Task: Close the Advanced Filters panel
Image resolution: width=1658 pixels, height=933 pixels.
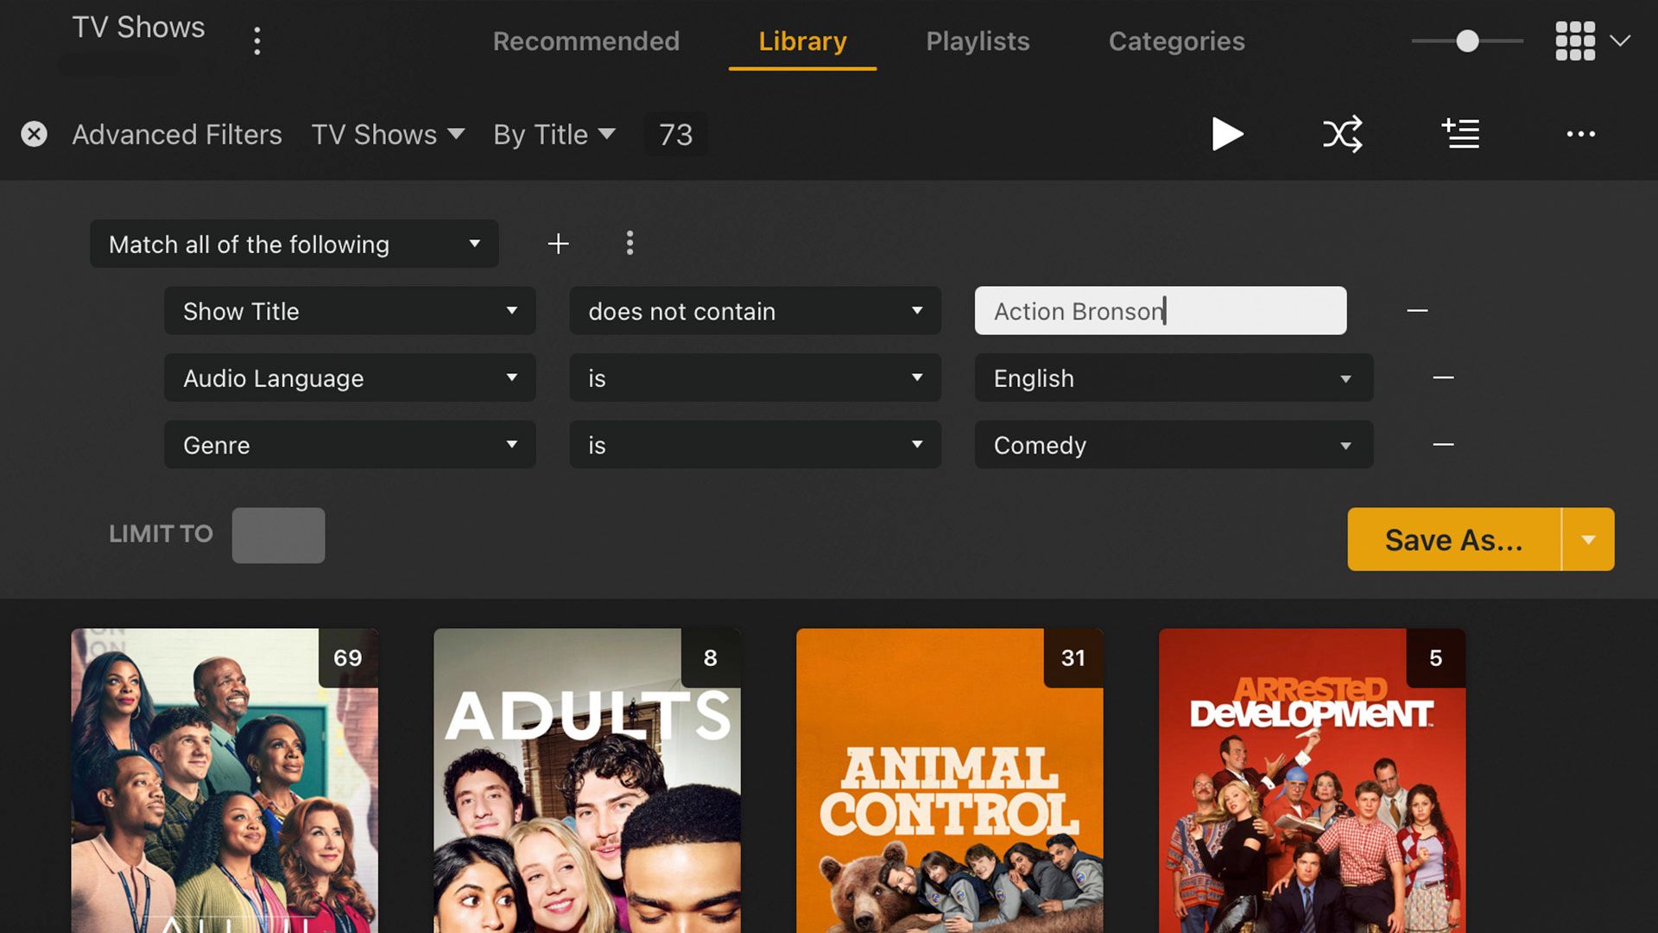Action: coord(34,134)
